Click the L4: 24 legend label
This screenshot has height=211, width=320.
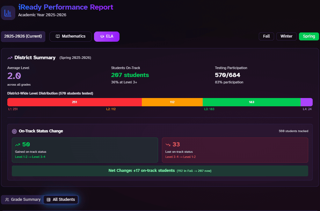[x=307, y=109]
